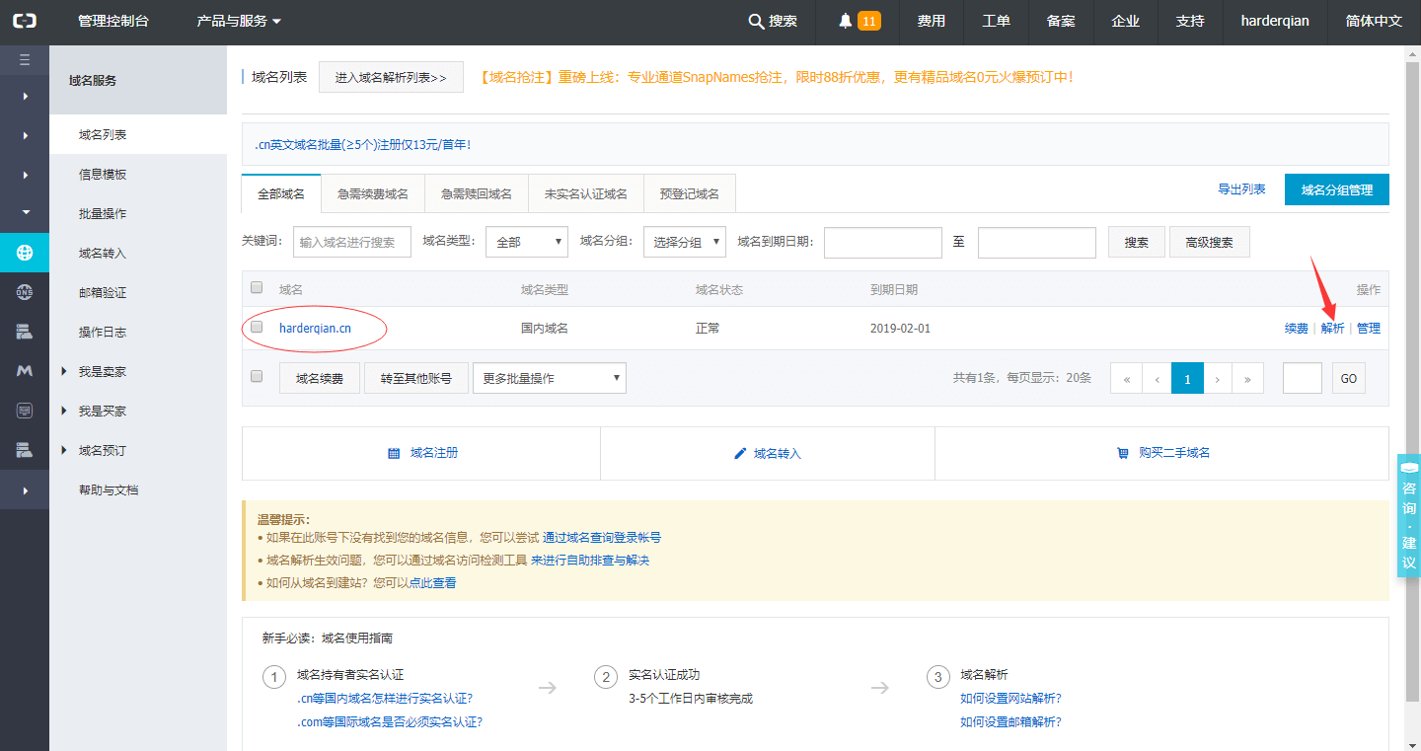This screenshot has height=751, width=1421.
Task: Check the harderqian.cn row checkbox
Action: pyautogui.click(x=257, y=327)
